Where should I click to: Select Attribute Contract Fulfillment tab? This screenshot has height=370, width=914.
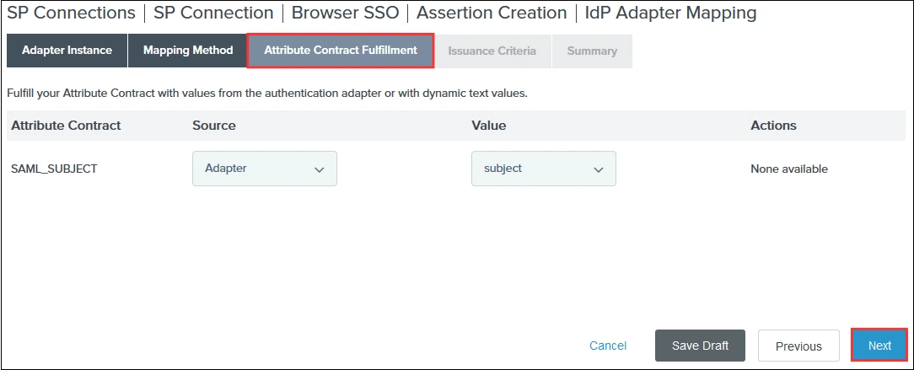[x=341, y=51]
